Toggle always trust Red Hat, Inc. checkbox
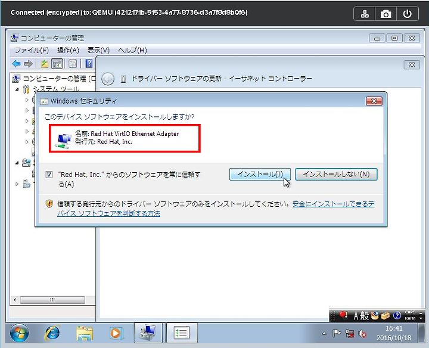This screenshot has width=429, height=348. (x=49, y=175)
